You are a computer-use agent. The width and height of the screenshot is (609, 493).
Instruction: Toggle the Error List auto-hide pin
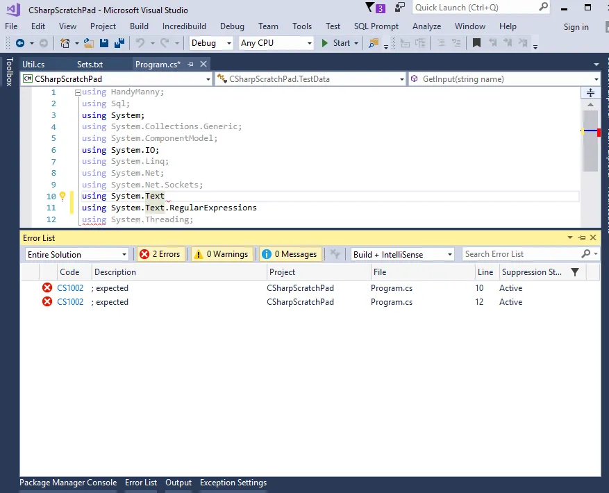[581, 237]
